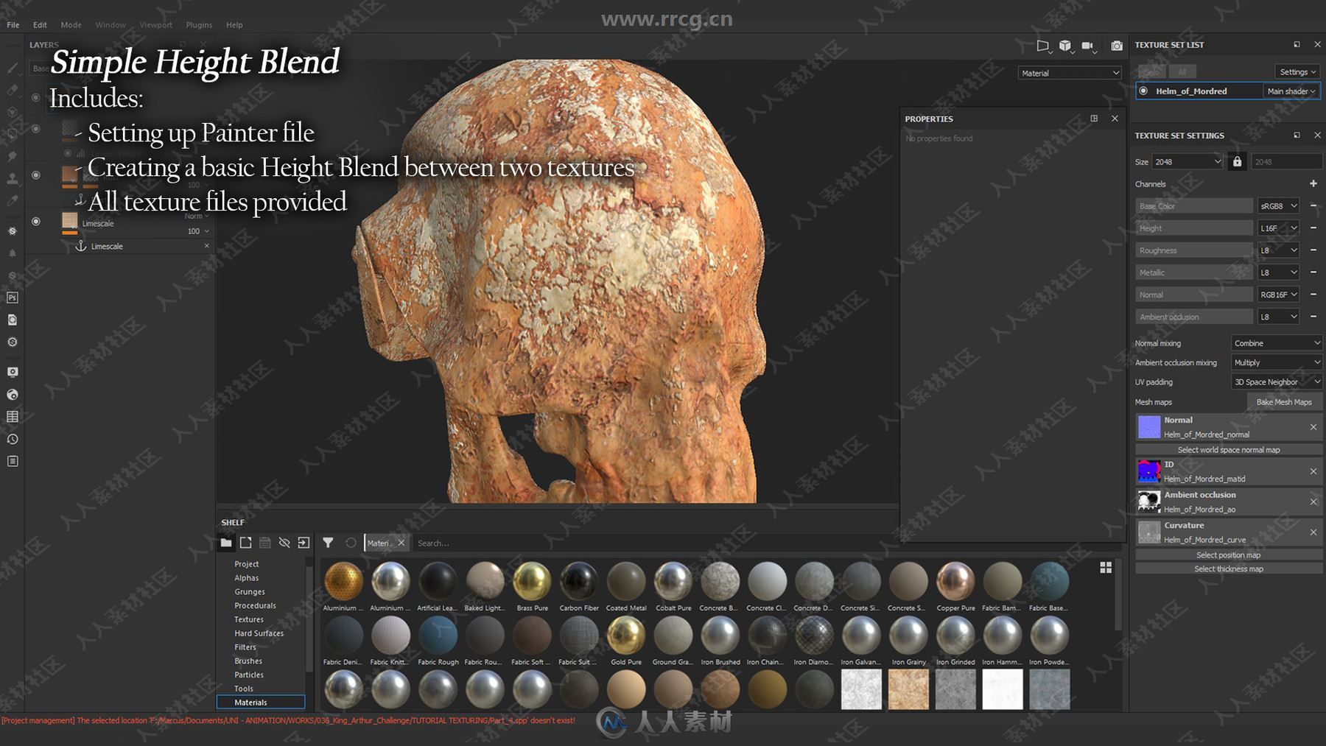This screenshot has width=1326, height=746.
Task: Select the Grunges shelf category
Action: (250, 592)
